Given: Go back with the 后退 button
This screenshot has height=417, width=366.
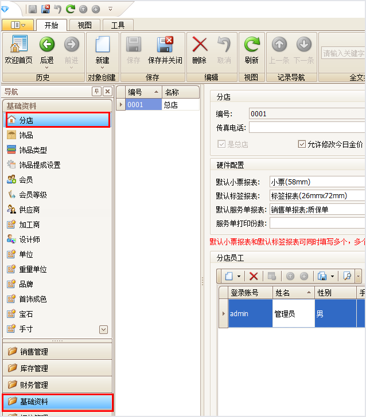Looking at the screenshot, I should (47, 50).
